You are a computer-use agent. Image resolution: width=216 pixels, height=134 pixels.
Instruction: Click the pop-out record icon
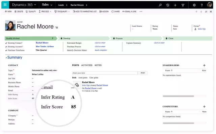pos(206,12)
